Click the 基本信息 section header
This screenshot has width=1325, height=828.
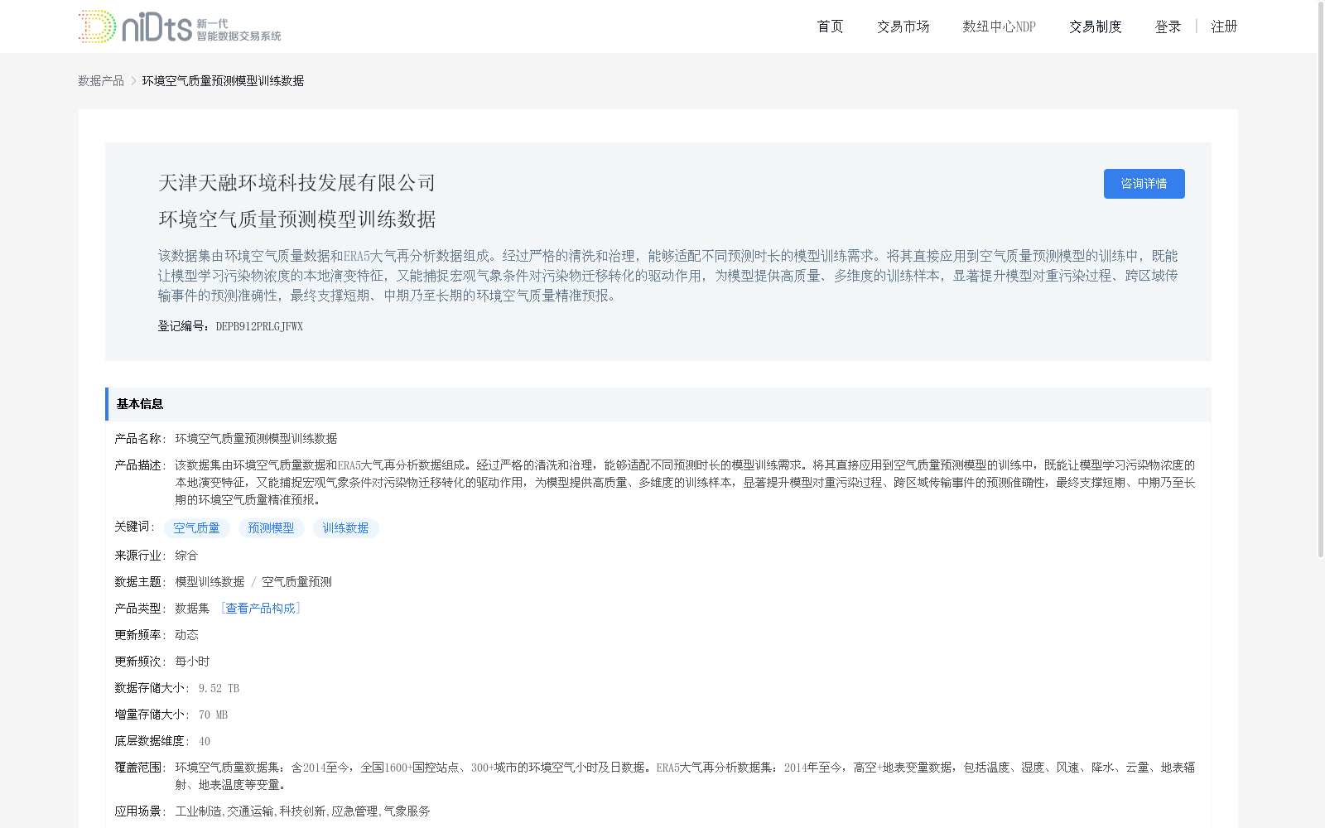click(658, 404)
